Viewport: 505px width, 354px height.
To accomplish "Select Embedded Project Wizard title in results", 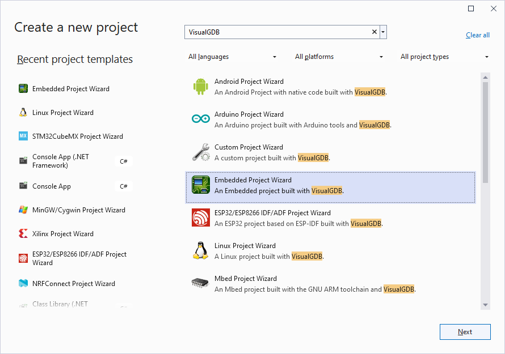I will click(x=253, y=180).
